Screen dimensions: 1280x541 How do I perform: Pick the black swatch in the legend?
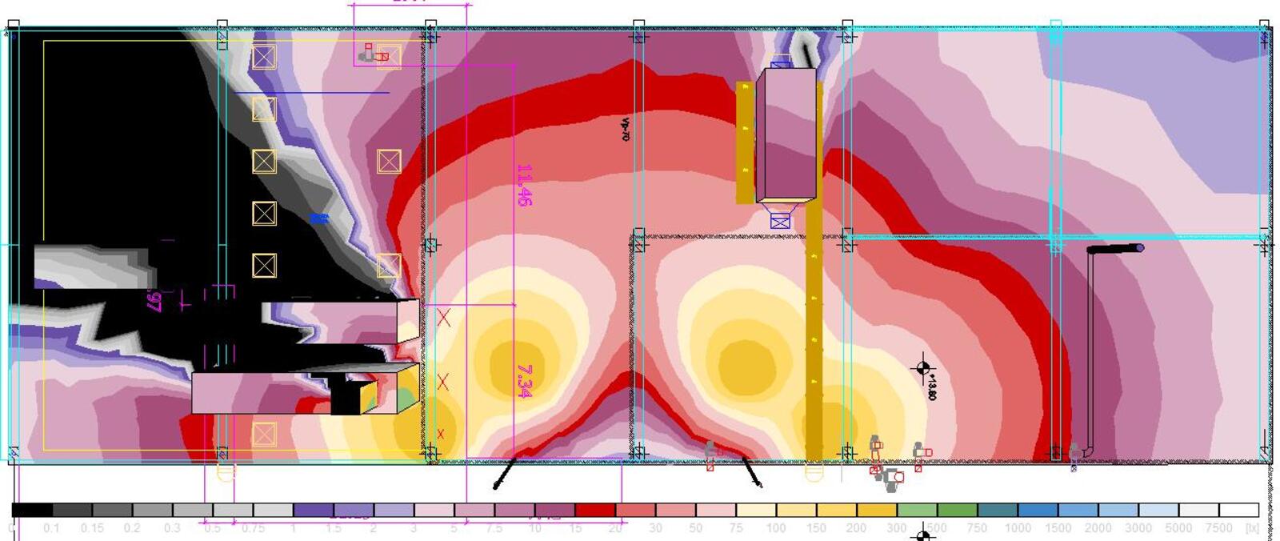[x=32, y=510]
